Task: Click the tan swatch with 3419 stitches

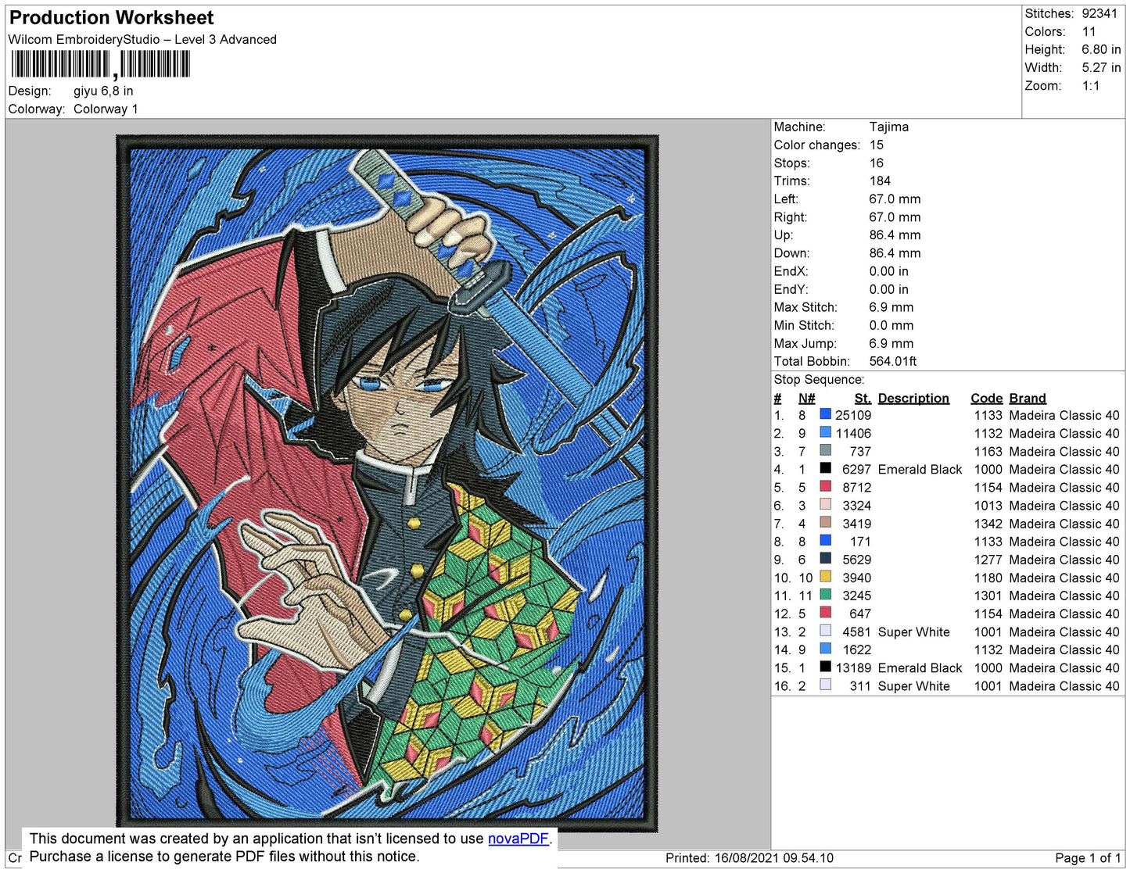Action: click(825, 523)
